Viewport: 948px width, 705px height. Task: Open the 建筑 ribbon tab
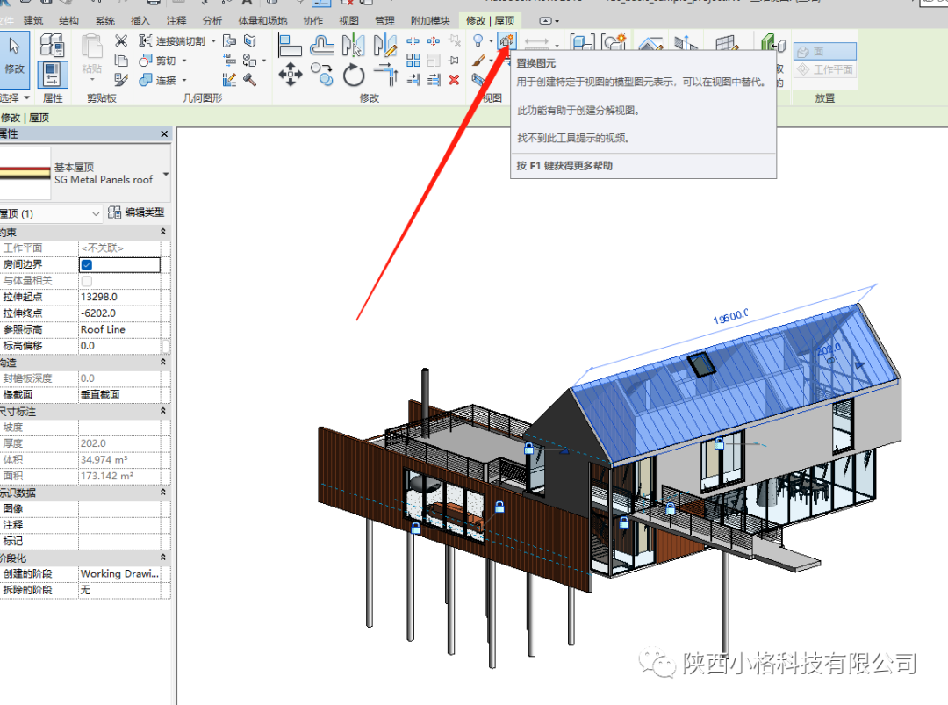(x=33, y=20)
